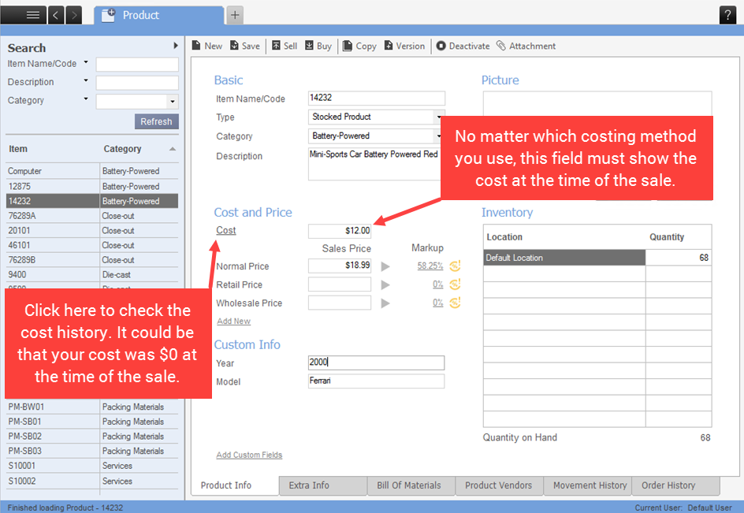This screenshot has width=744, height=513.
Task: Click the New product toolbar icon
Action: click(x=196, y=46)
